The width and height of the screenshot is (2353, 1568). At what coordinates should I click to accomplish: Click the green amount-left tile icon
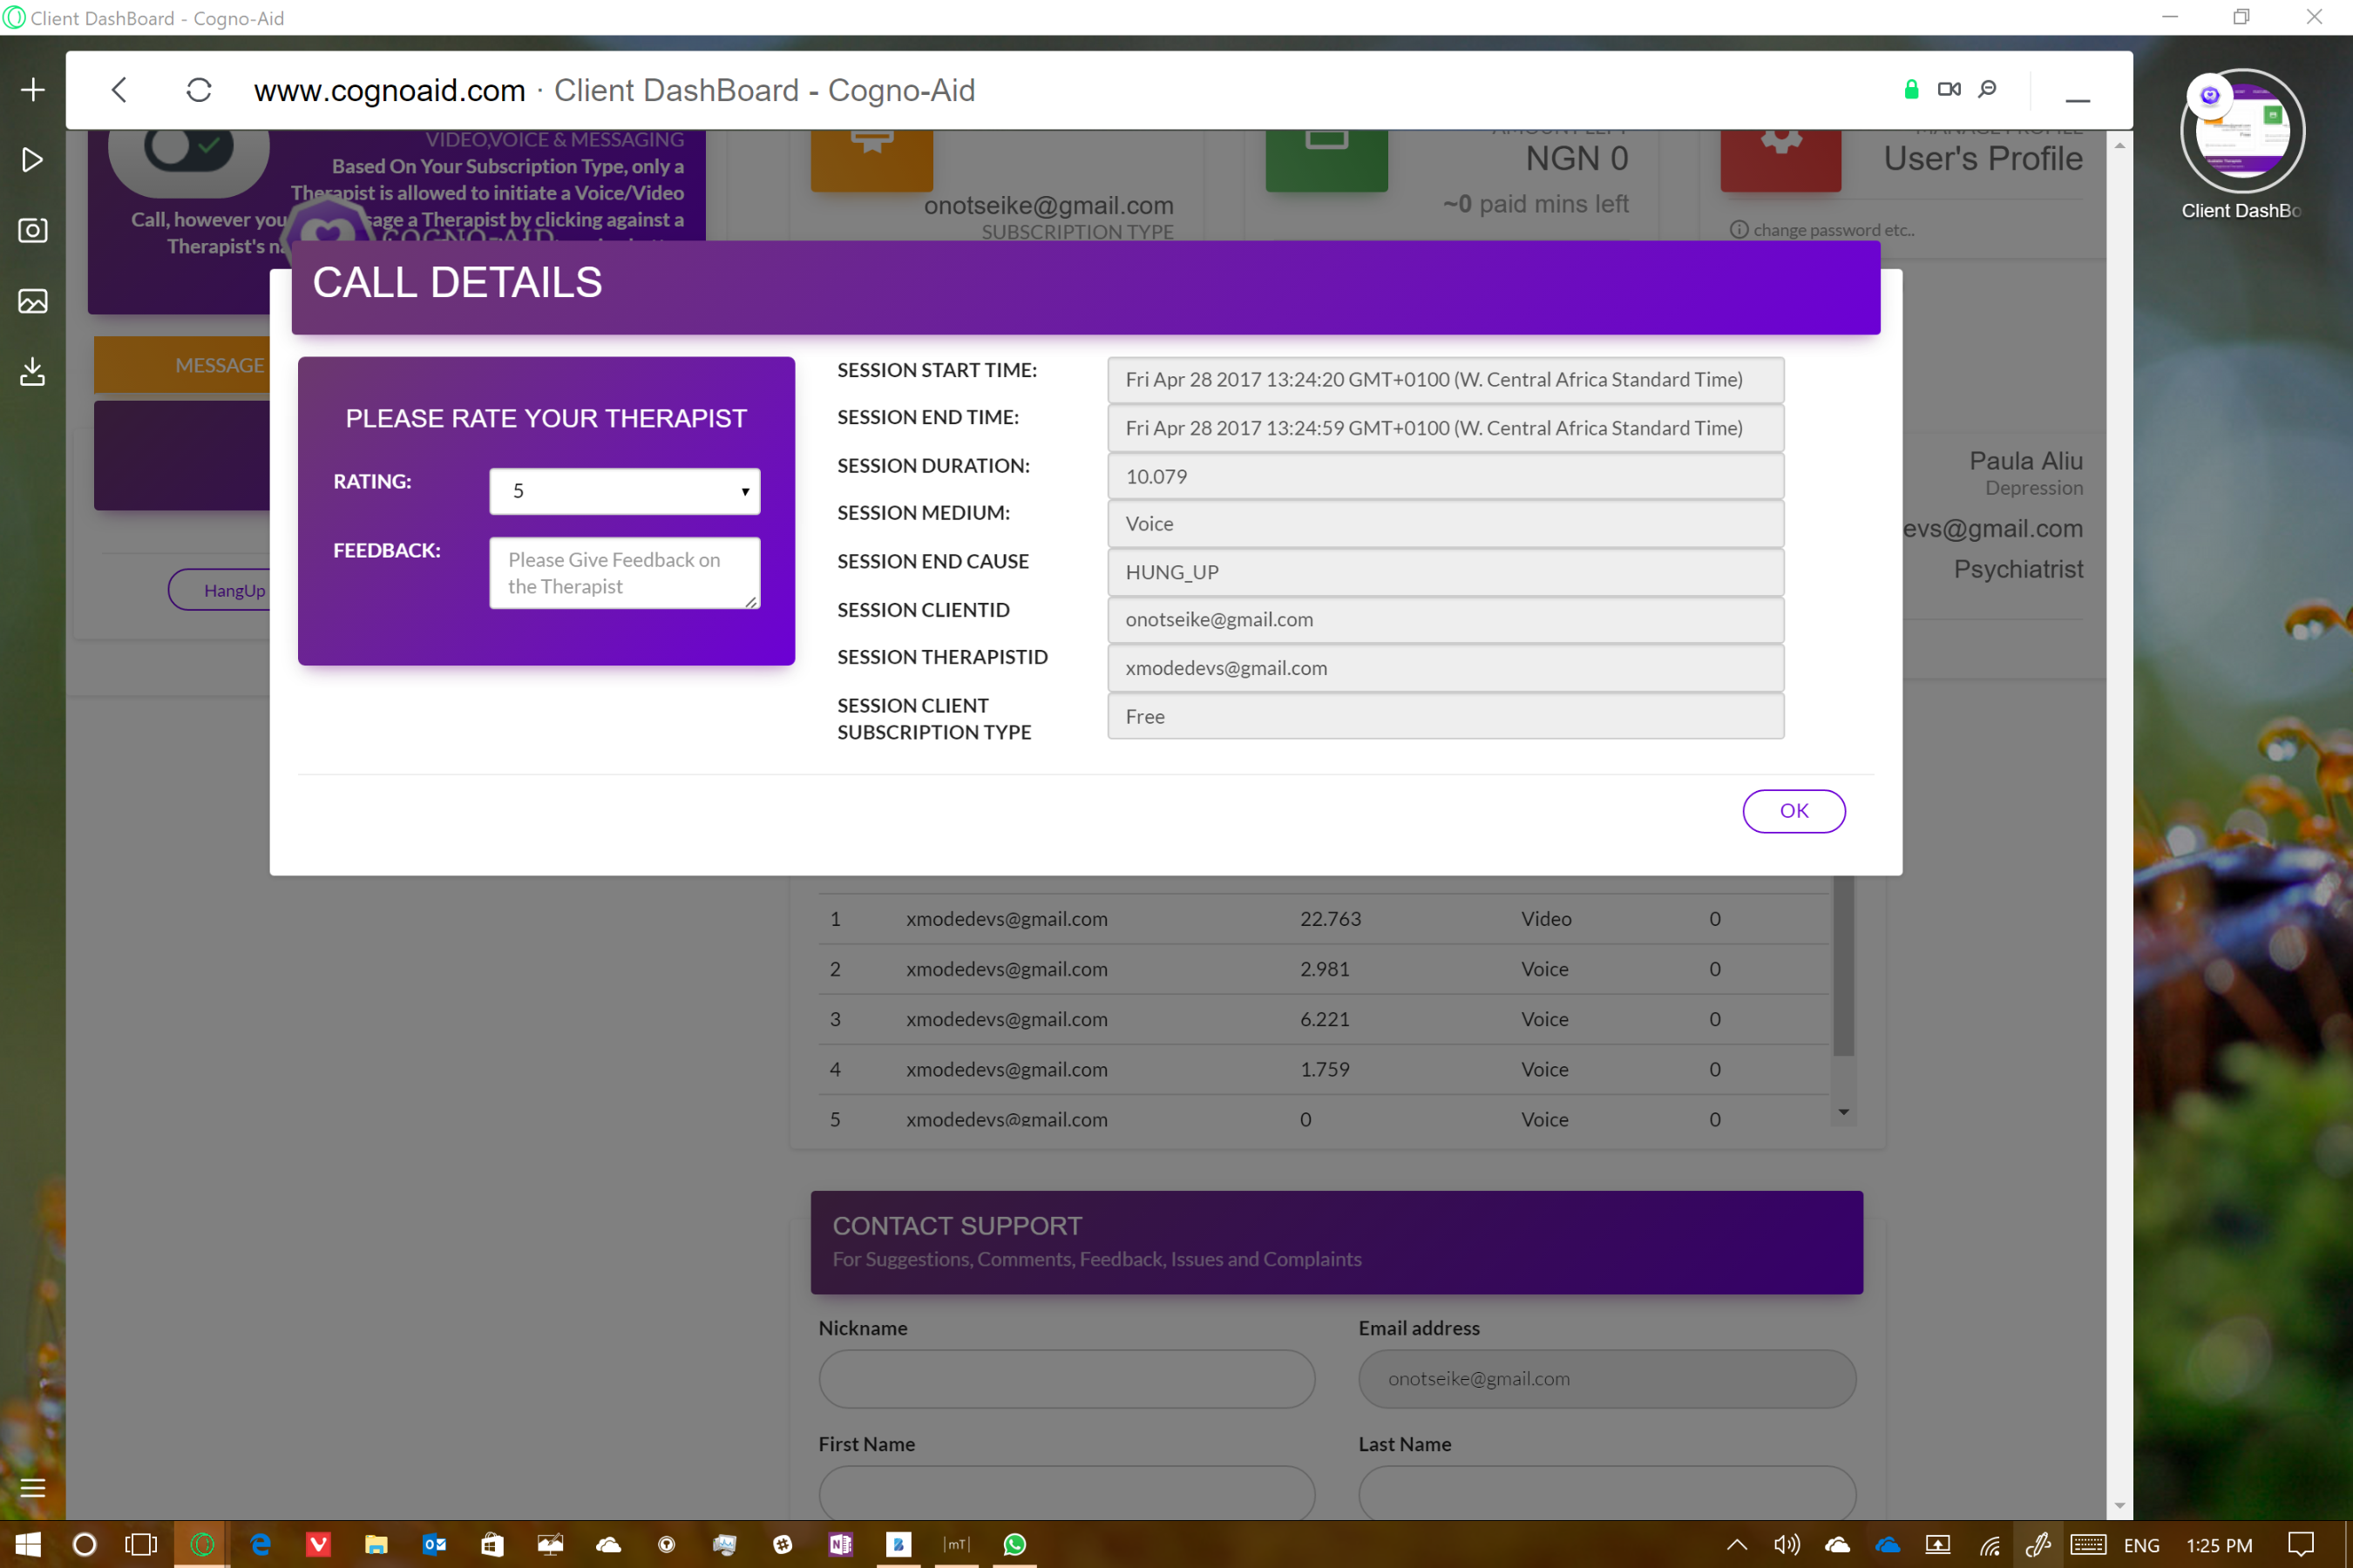click(x=1326, y=160)
